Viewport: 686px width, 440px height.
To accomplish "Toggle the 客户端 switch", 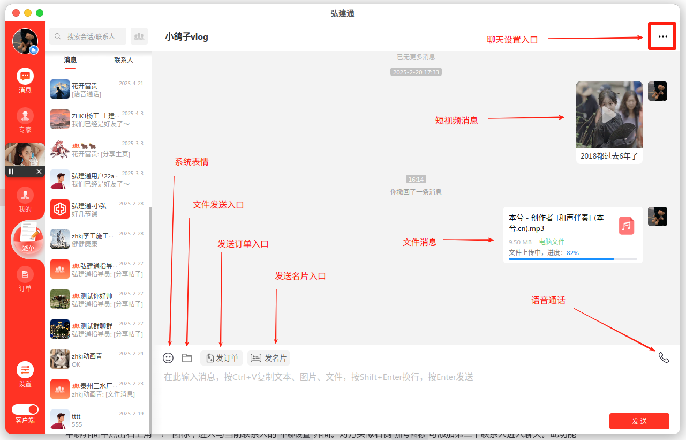I will click(x=25, y=409).
